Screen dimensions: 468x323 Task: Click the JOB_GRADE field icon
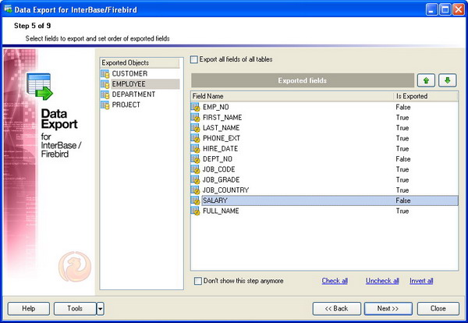[195, 179]
